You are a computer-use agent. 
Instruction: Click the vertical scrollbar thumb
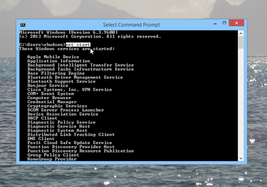[x=241, y=42]
